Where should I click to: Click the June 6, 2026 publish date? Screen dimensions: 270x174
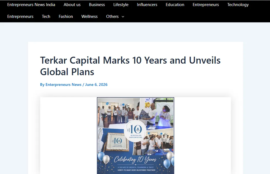point(96,85)
